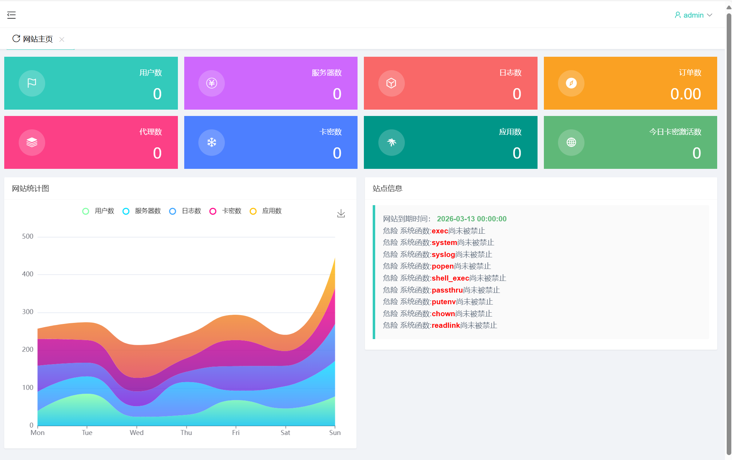
Task: Click the popen danger function warning
Action: [x=437, y=266]
